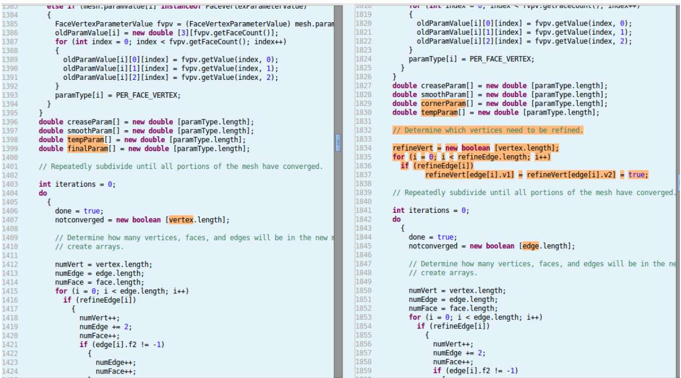Click the comment on line 1409

click(x=194, y=237)
